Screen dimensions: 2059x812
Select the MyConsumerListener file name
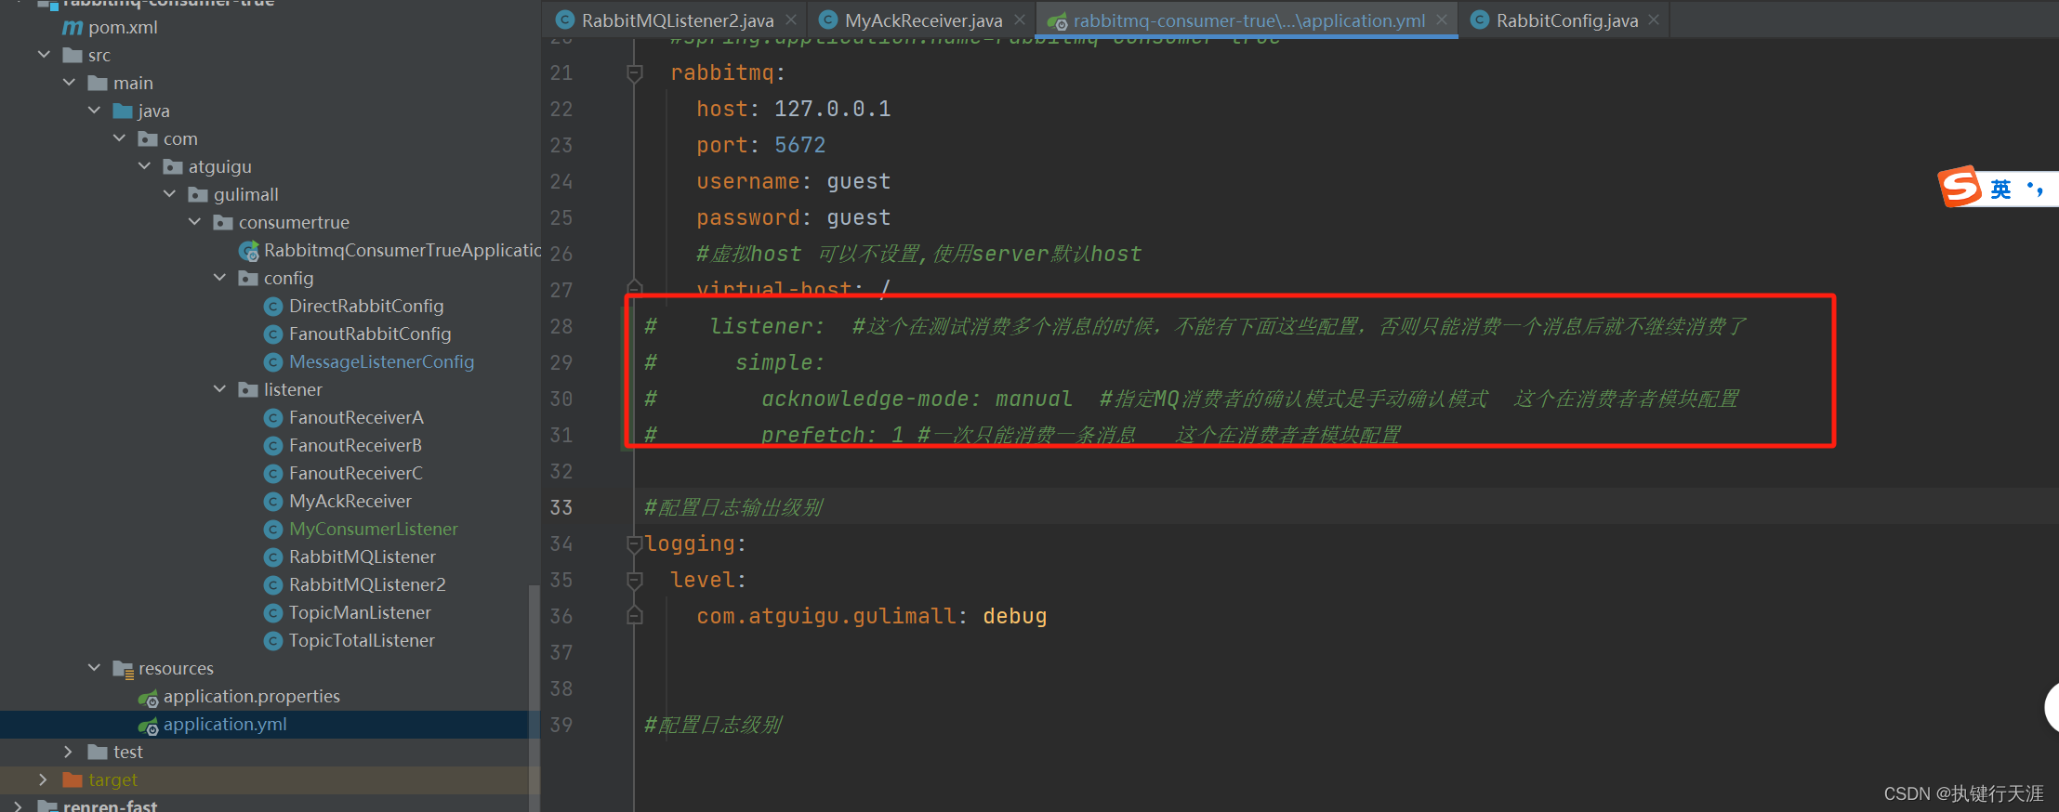pyautogui.click(x=374, y=529)
